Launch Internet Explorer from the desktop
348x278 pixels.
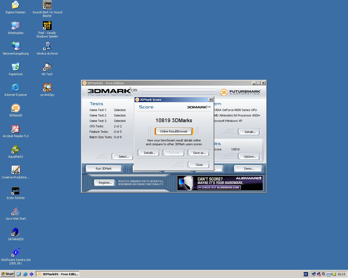(15, 90)
